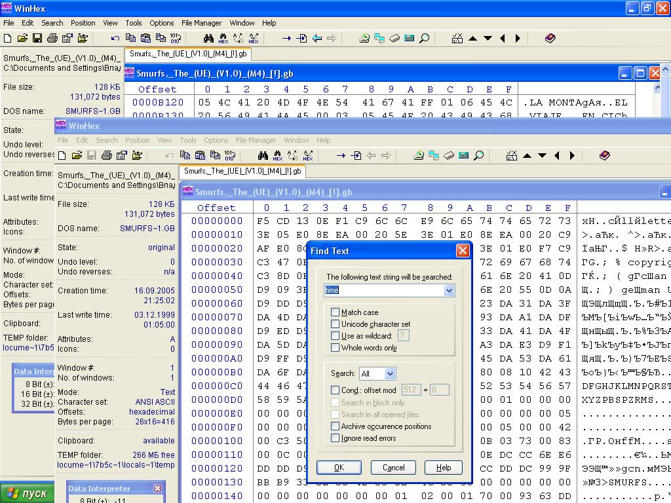Click Modify Data (1010) icon in back window
This screenshot has width=671, height=503.
click(176, 39)
